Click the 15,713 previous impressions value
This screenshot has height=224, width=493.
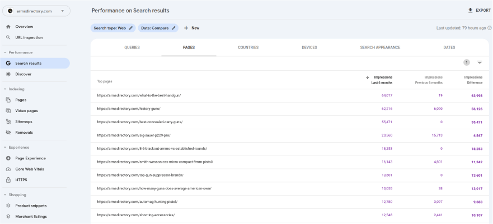pos(437,135)
